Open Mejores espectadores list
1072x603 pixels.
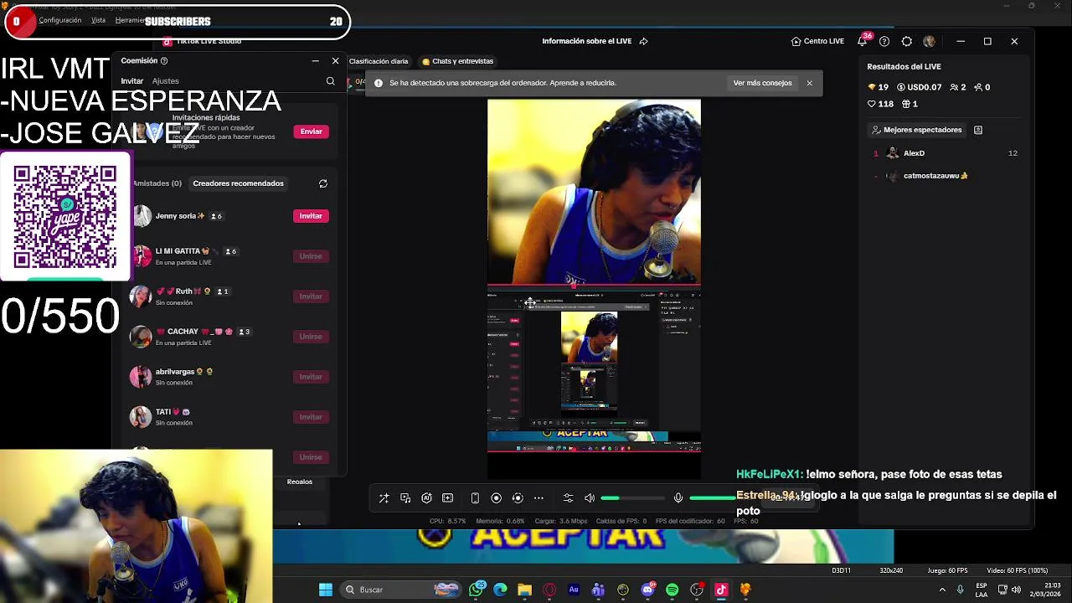917,130
